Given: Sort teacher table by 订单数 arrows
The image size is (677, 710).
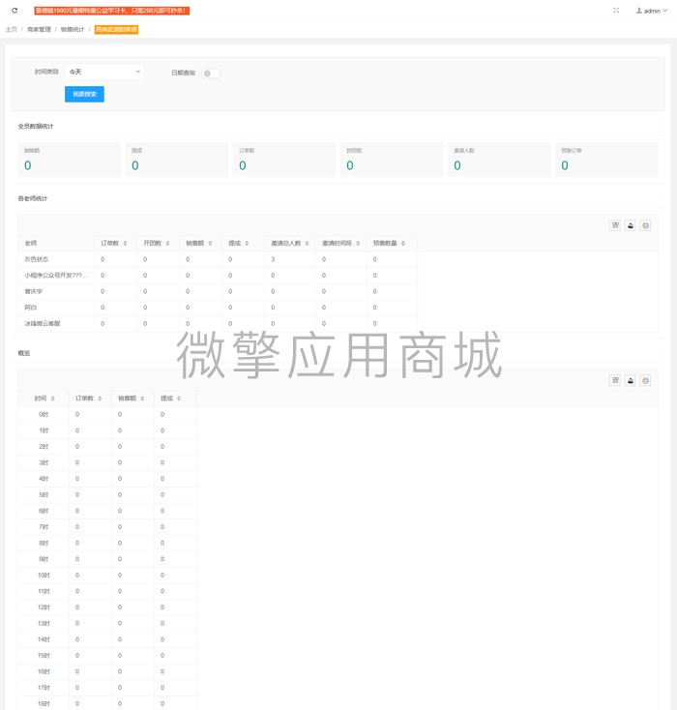Looking at the screenshot, I should tap(125, 244).
